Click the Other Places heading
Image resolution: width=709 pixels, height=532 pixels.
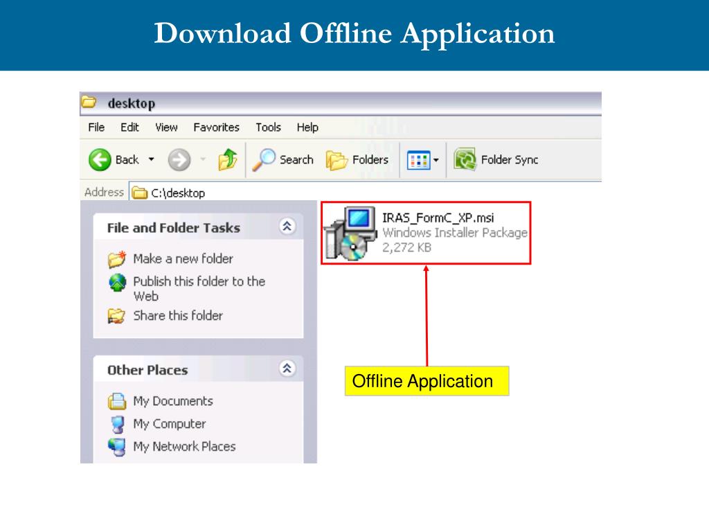147,370
